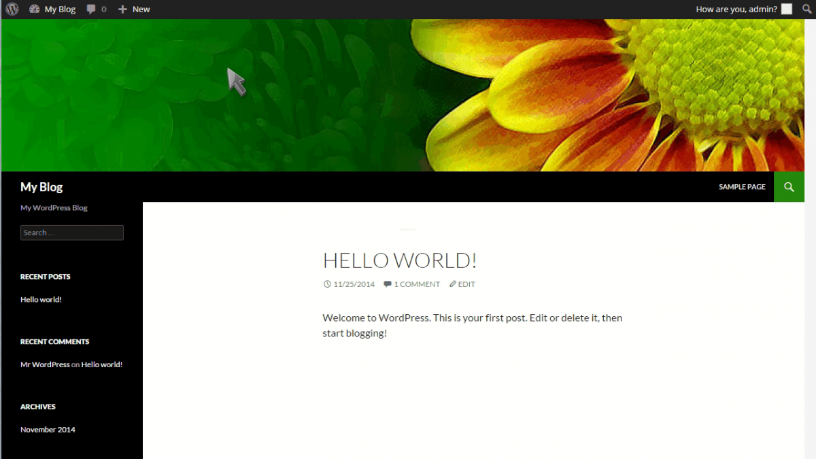Open the 1 COMMENT link
Screen dimensions: 816x459
[415, 284]
